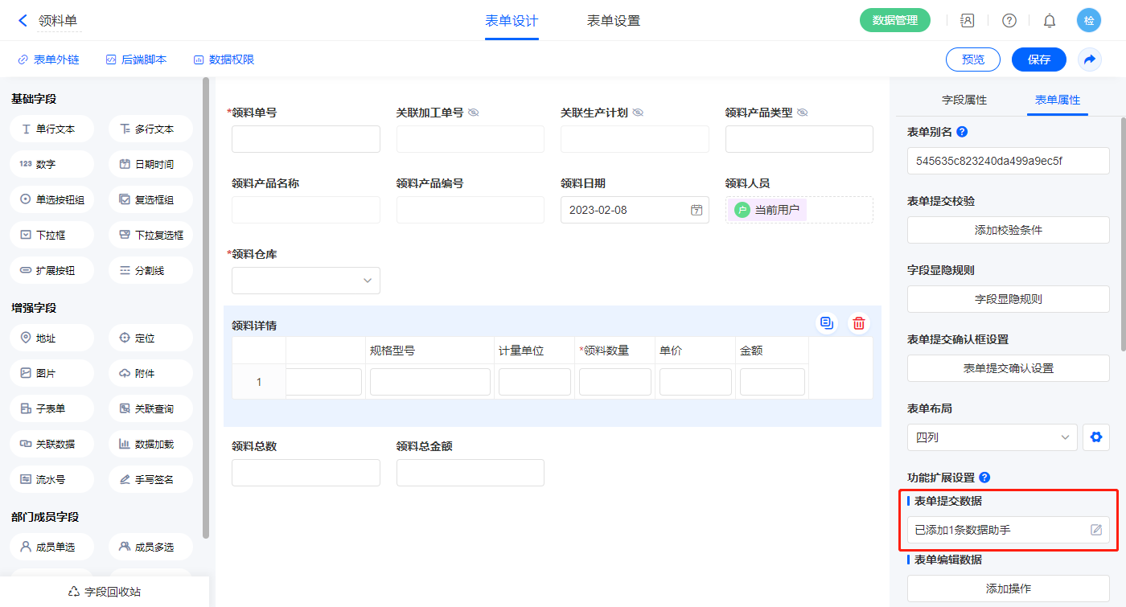Click calendar icon in 领料日期 field
The image size is (1126, 607).
tap(697, 211)
